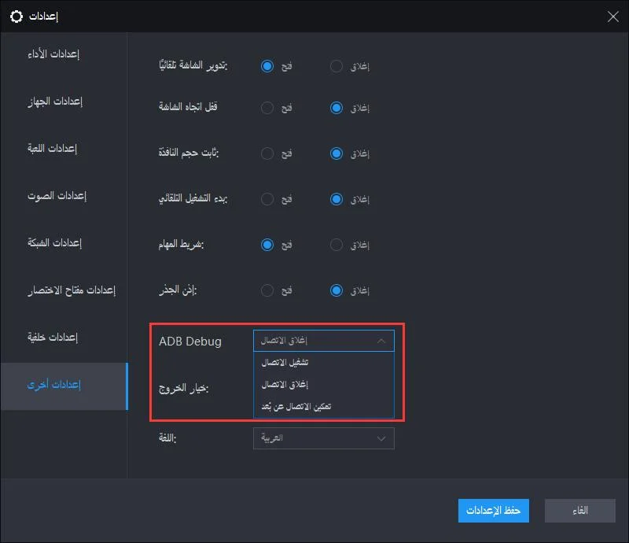Open إعدادات اللعبة game settings tab
629x543 pixels.
tap(64, 149)
